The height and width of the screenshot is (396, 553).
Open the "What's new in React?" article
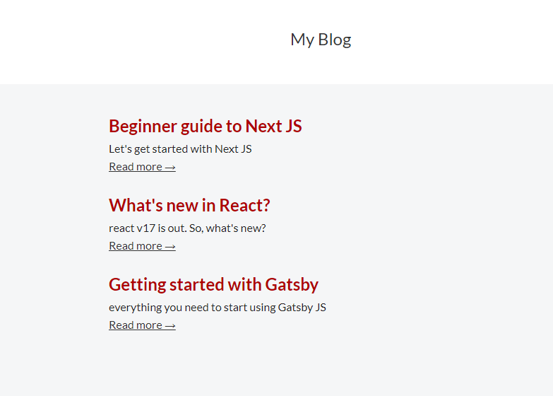(x=189, y=206)
